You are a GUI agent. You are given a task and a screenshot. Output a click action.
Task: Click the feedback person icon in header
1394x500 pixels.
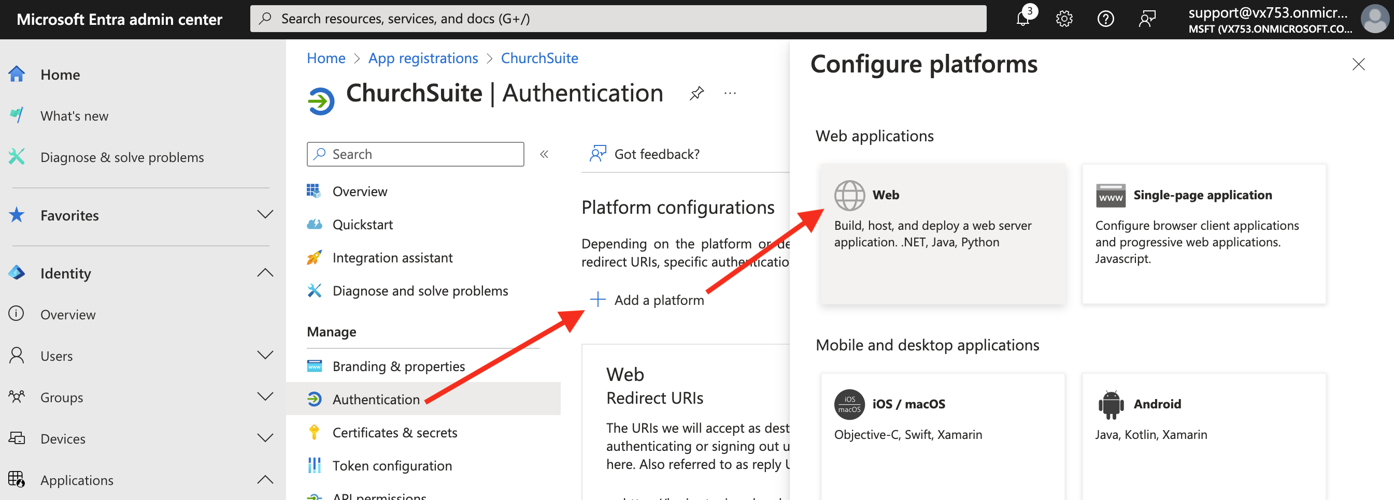coord(1147,19)
